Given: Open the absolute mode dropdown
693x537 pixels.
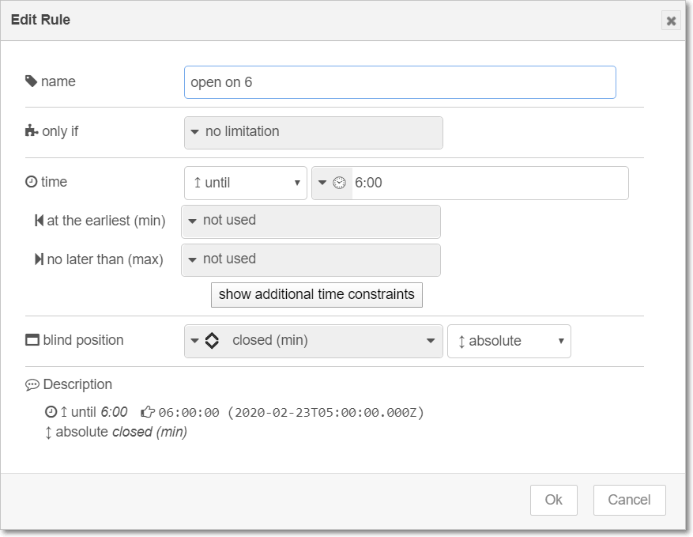Looking at the screenshot, I should (509, 341).
